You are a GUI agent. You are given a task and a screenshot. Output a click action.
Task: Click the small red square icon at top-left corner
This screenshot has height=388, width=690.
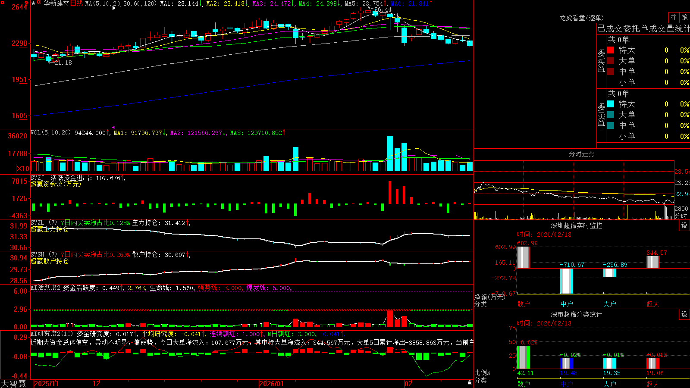(x=2, y=2)
